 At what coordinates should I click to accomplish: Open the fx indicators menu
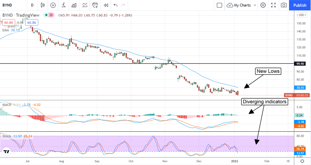tap(63, 5)
